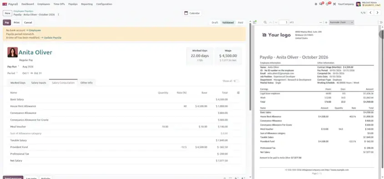The height and width of the screenshot is (179, 384).
Task: Click the Activity button in chatter
Action: [45, 178]
